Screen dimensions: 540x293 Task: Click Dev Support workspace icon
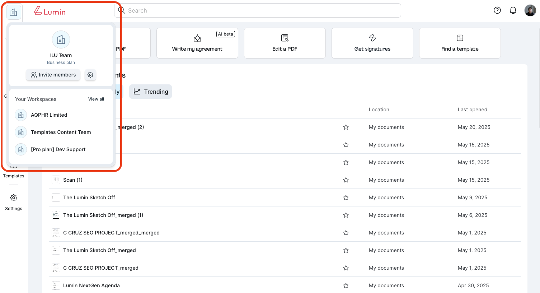point(21,149)
